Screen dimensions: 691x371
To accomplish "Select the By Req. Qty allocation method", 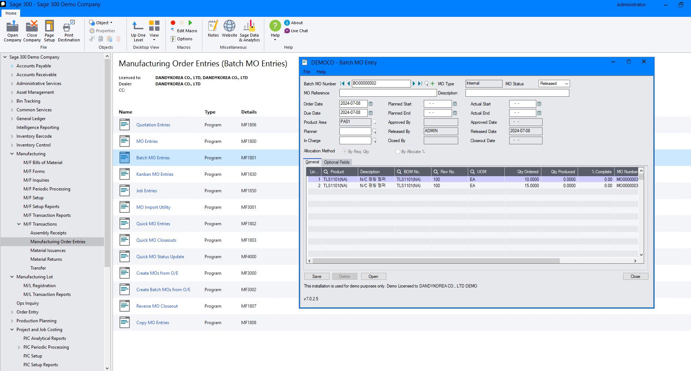I will point(345,152).
